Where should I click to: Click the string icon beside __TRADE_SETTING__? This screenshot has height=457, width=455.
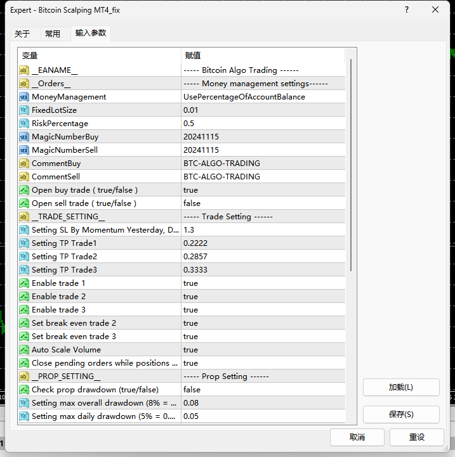[x=24, y=217]
